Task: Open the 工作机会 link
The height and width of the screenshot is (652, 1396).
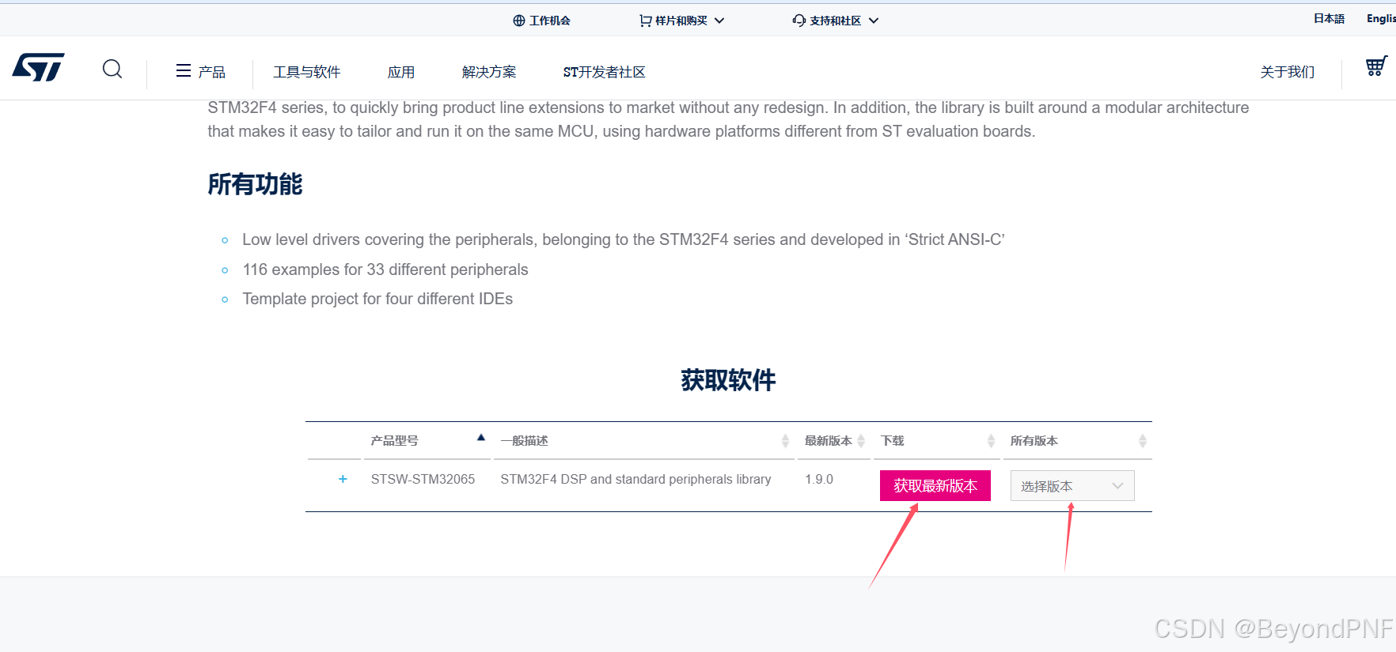Action: 550,21
